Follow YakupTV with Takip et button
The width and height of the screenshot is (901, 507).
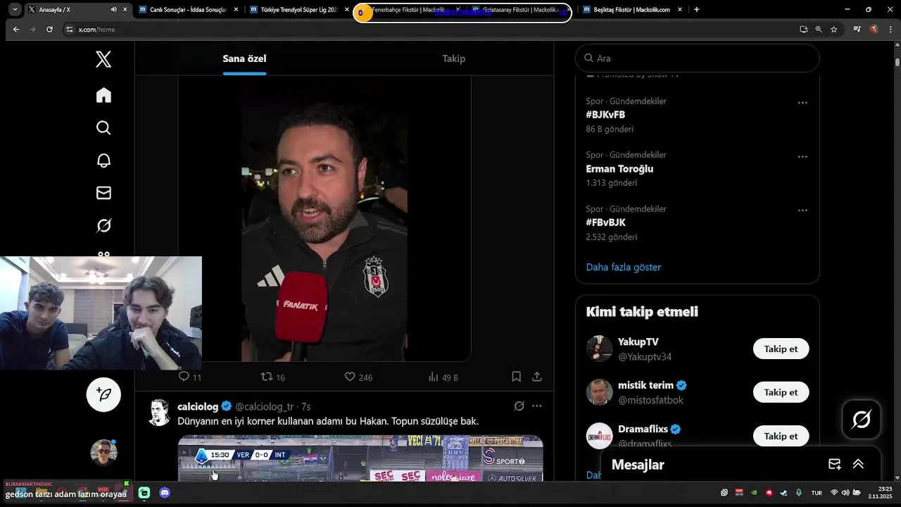781,349
